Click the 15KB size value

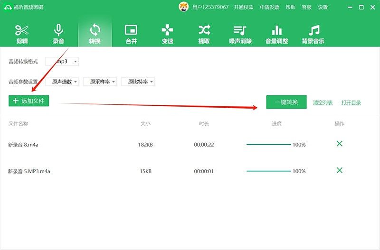[145, 171]
